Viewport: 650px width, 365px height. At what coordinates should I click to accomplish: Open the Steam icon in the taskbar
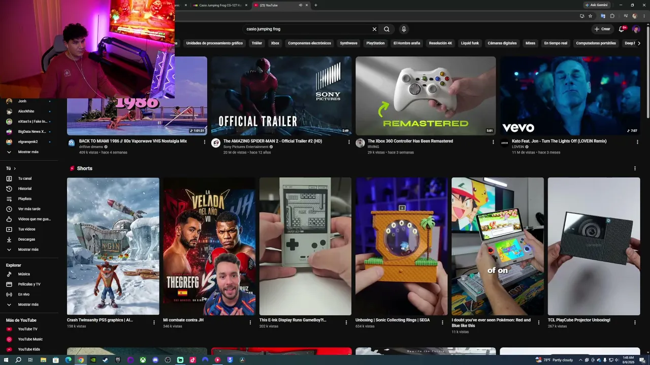click(x=106, y=360)
